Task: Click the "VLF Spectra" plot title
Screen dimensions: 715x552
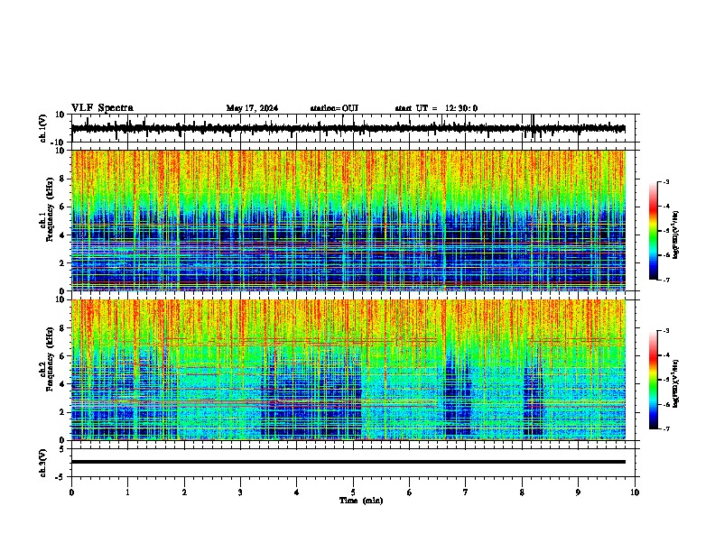Action: [x=102, y=108]
